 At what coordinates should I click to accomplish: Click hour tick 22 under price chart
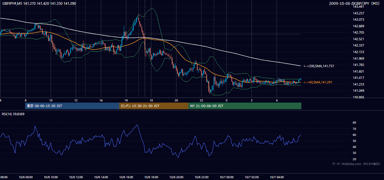(201, 100)
